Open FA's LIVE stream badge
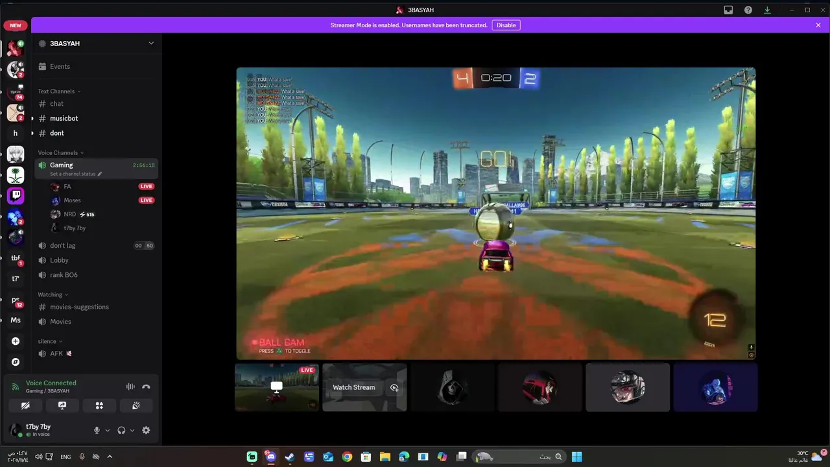 [x=147, y=186]
